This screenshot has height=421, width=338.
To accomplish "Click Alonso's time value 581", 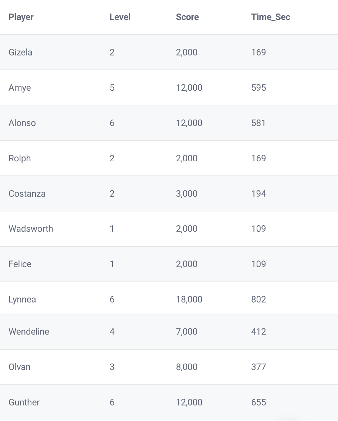I will (x=258, y=123).
